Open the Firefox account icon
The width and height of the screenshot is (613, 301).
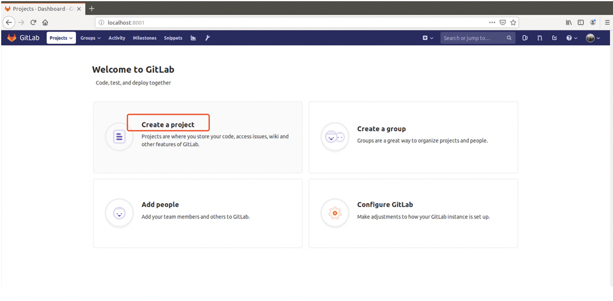pos(593,22)
